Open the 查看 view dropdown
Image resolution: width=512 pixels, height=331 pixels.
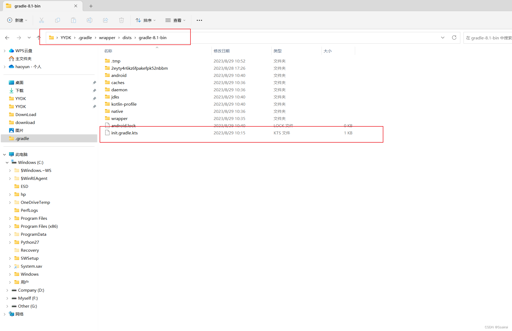(x=175, y=20)
